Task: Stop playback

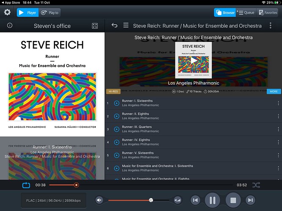Action: coord(233,200)
